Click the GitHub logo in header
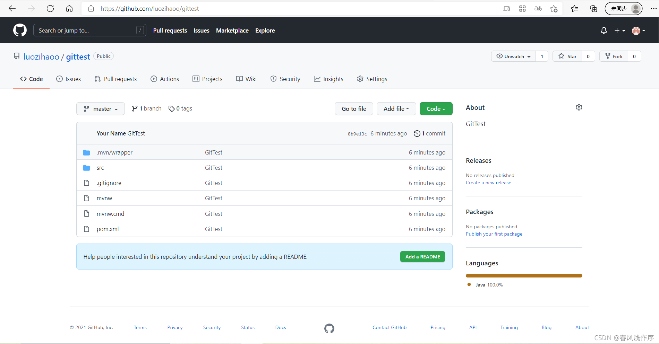The width and height of the screenshot is (659, 344). 20,30
